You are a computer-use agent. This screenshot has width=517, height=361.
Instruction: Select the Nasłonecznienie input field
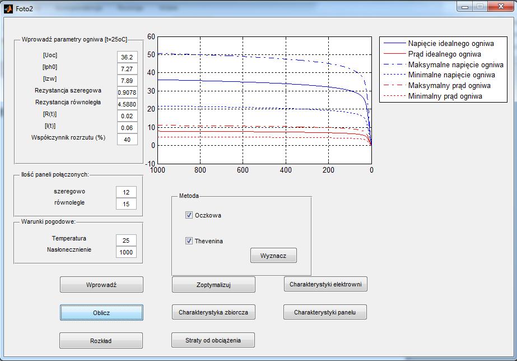pyautogui.click(x=126, y=252)
